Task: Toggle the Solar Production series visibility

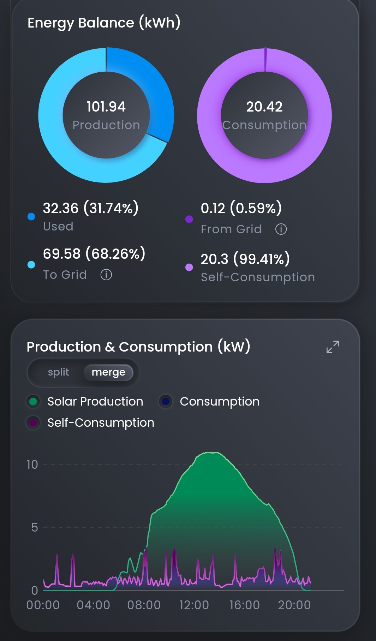Action: pyautogui.click(x=85, y=401)
